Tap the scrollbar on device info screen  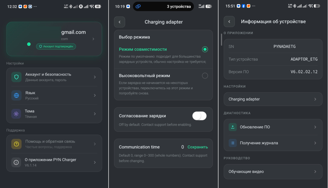221,40
